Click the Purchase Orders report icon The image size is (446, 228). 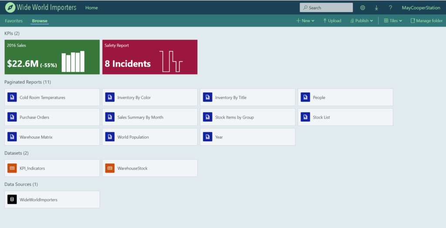point(12,117)
